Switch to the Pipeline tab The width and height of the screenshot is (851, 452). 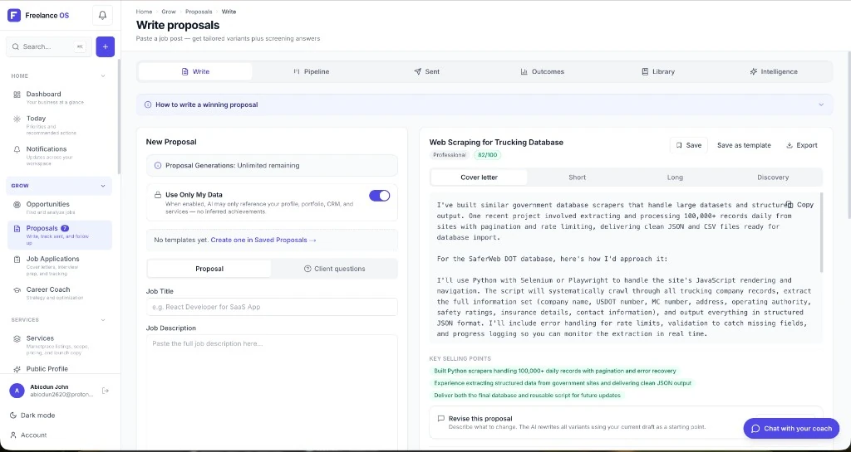pyautogui.click(x=311, y=71)
